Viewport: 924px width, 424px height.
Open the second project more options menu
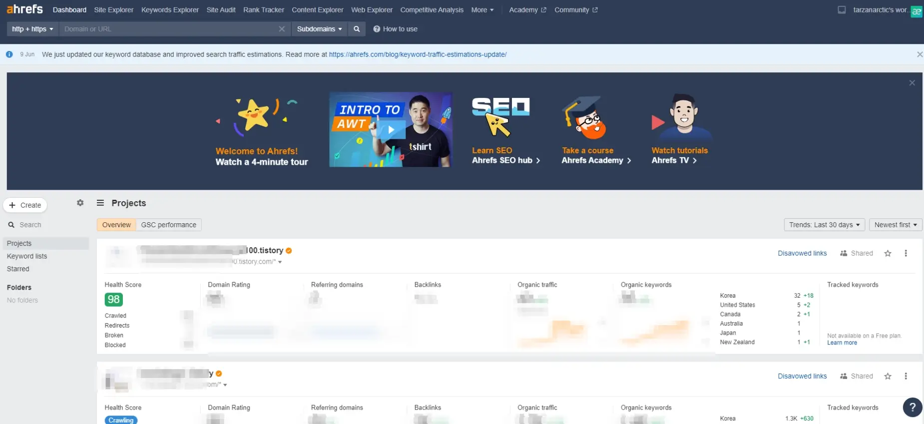[x=906, y=376]
